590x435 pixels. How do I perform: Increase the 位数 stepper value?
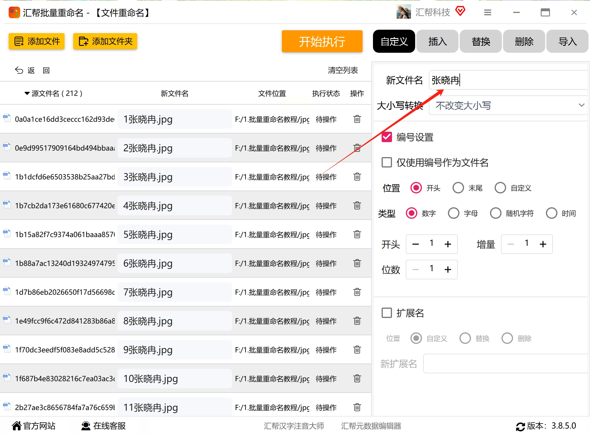coord(448,270)
